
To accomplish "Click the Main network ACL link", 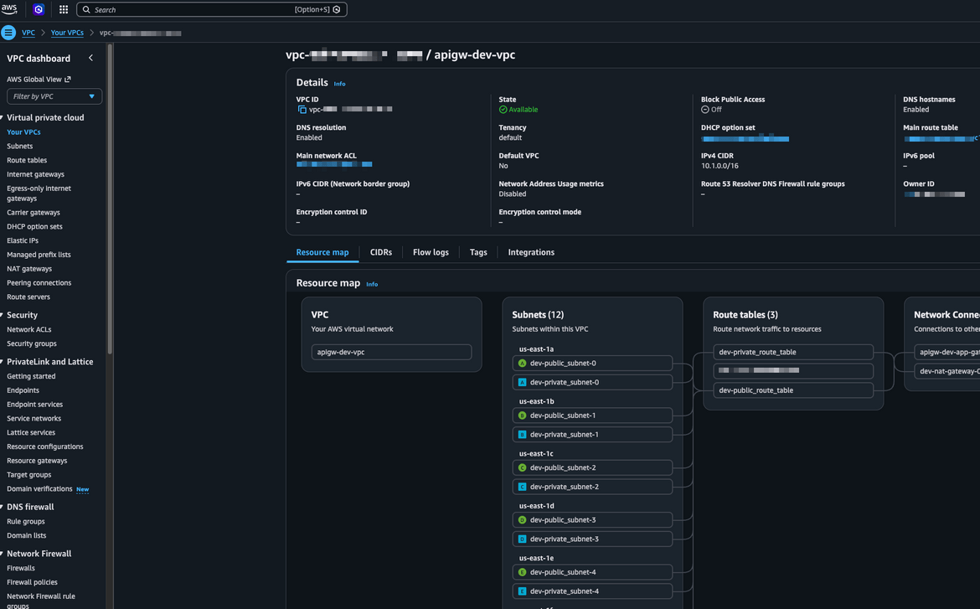I will (x=334, y=164).
